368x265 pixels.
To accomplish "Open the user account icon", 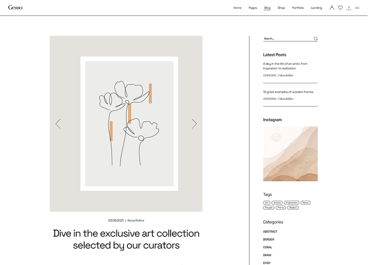I will (x=332, y=8).
